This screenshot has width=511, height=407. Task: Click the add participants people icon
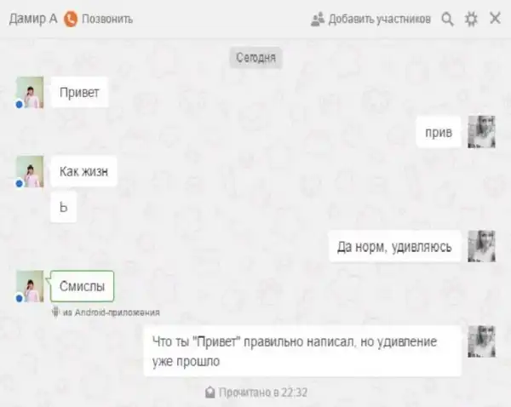pos(318,20)
